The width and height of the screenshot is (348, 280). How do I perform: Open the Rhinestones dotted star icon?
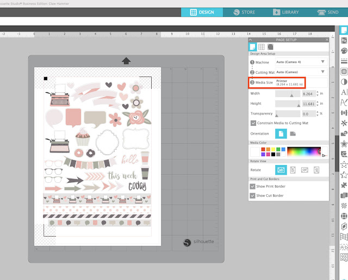[344, 164]
